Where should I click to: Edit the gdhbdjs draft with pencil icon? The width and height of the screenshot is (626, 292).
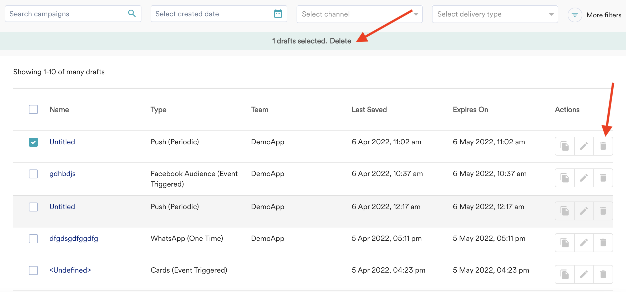[584, 178]
